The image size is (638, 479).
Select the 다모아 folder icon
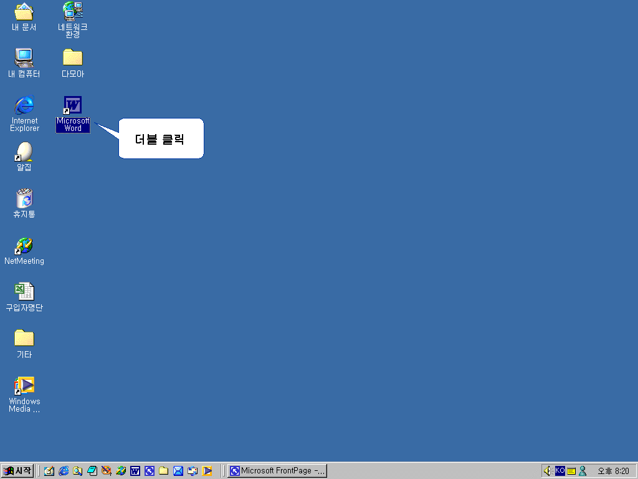pos(73,63)
